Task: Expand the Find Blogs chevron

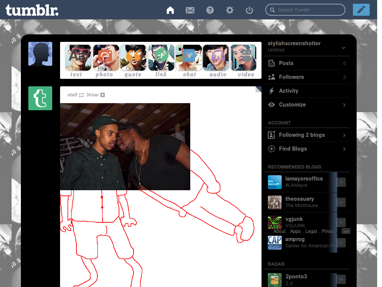Action: pos(344,149)
